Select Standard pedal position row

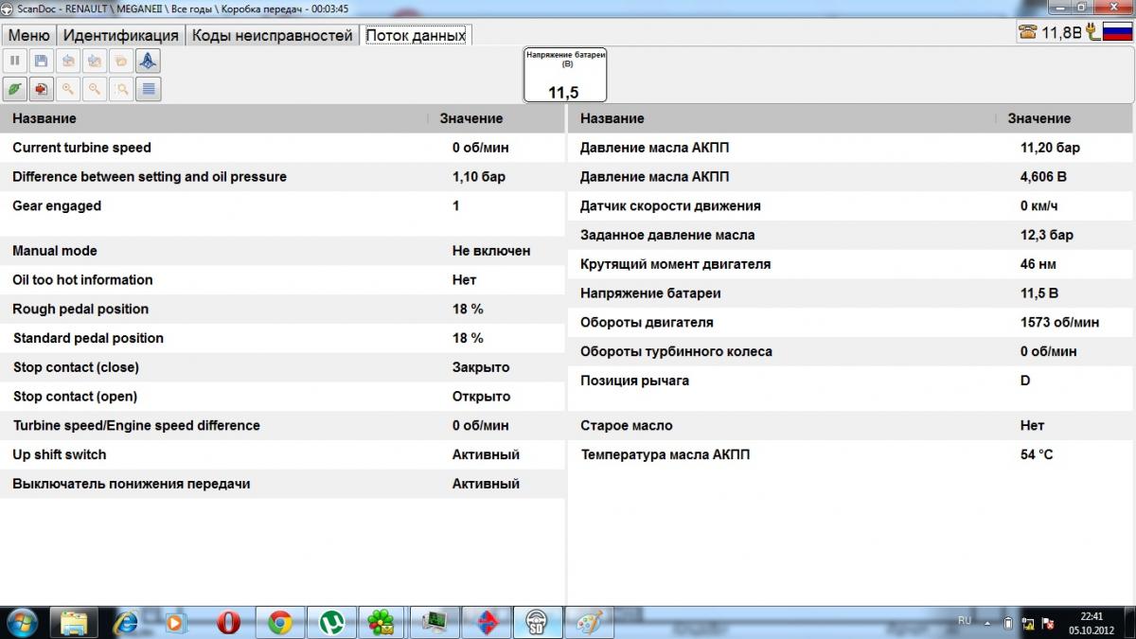coord(283,338)
